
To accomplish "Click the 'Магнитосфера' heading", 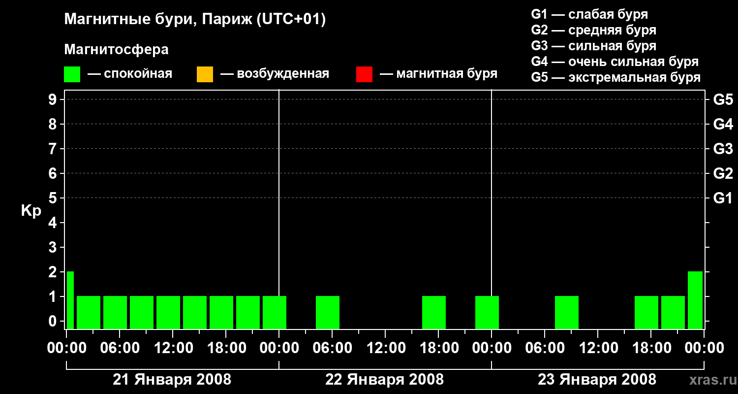I will [116, 50].
